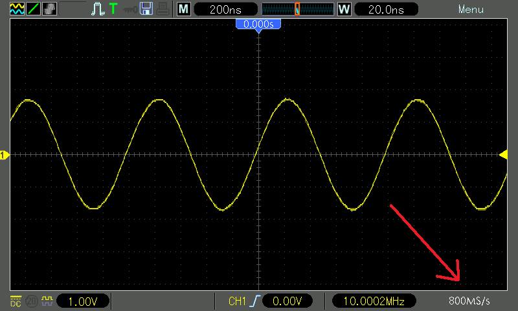The width and height of the screenshot is (518, 311).
Task: Click the 800MS/s sample rate readout
Action: click(x=469, y=301)
